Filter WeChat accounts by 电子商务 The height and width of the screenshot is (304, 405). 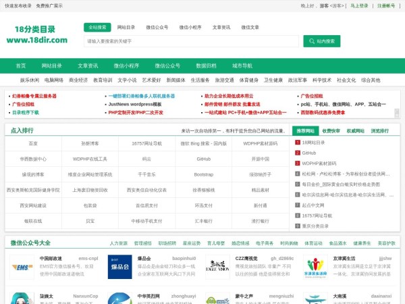[265, 243]
